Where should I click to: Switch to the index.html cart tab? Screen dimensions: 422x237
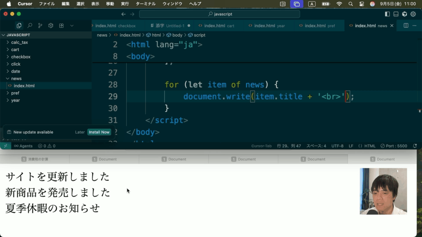pyautogui.click(x=219, y=26)
